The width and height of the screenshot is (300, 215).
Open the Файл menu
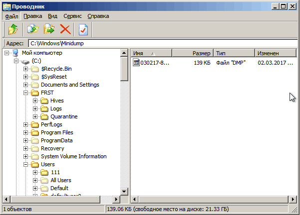(11, 16)
